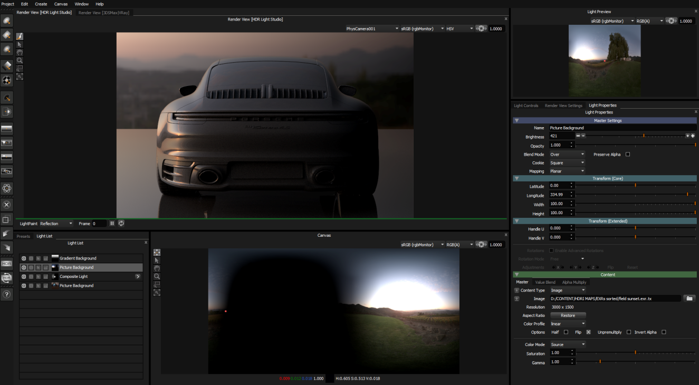The image size is (699, 385).
Task: Open the Content Type dropdown showing Image
Action: coord(568,290)
